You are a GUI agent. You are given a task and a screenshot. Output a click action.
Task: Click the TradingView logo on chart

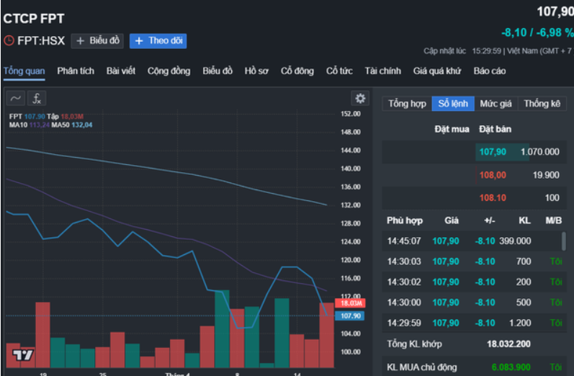click(x=23, y=354)
